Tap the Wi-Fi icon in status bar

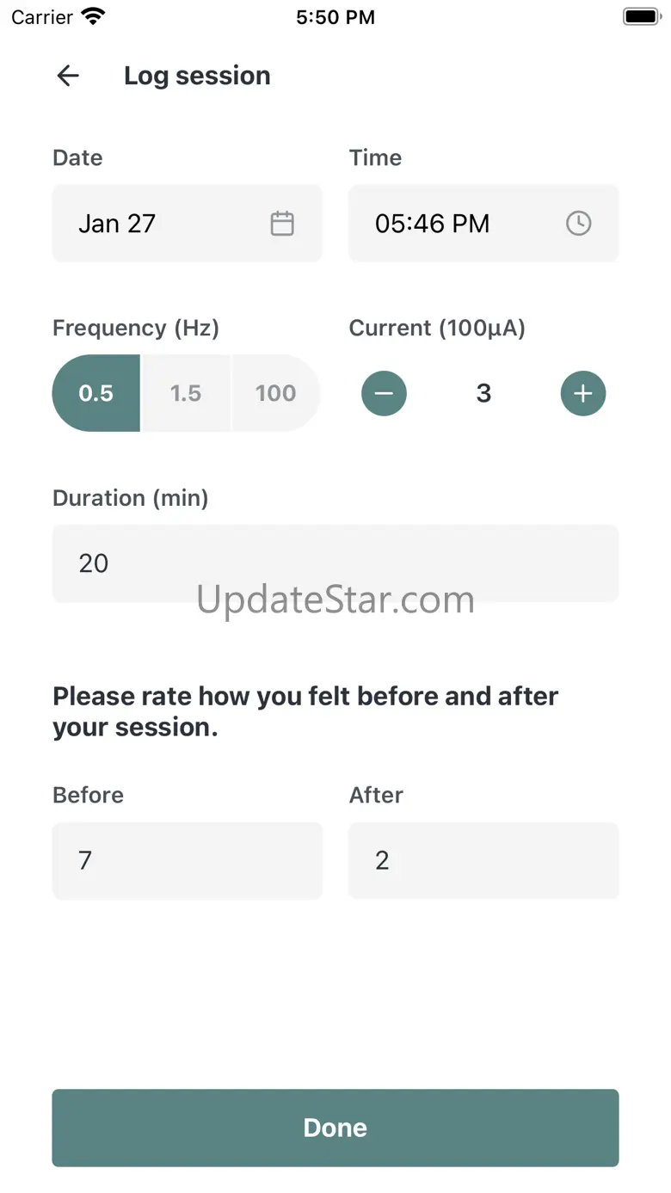point(93,16)
